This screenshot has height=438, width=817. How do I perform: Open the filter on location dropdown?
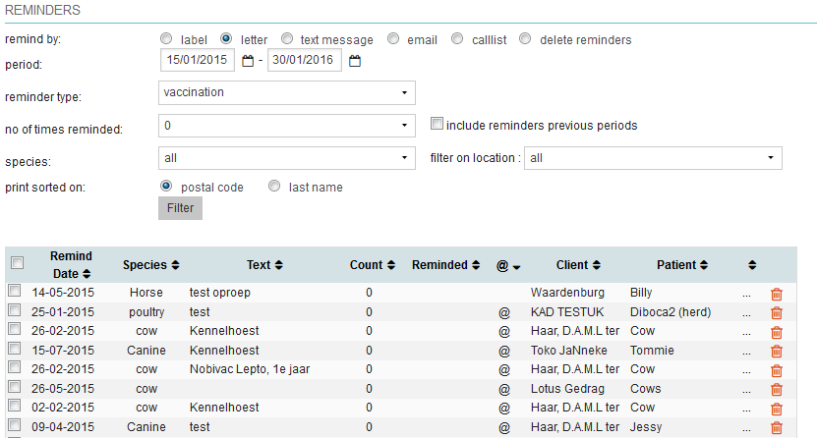(x=653, y=158)
